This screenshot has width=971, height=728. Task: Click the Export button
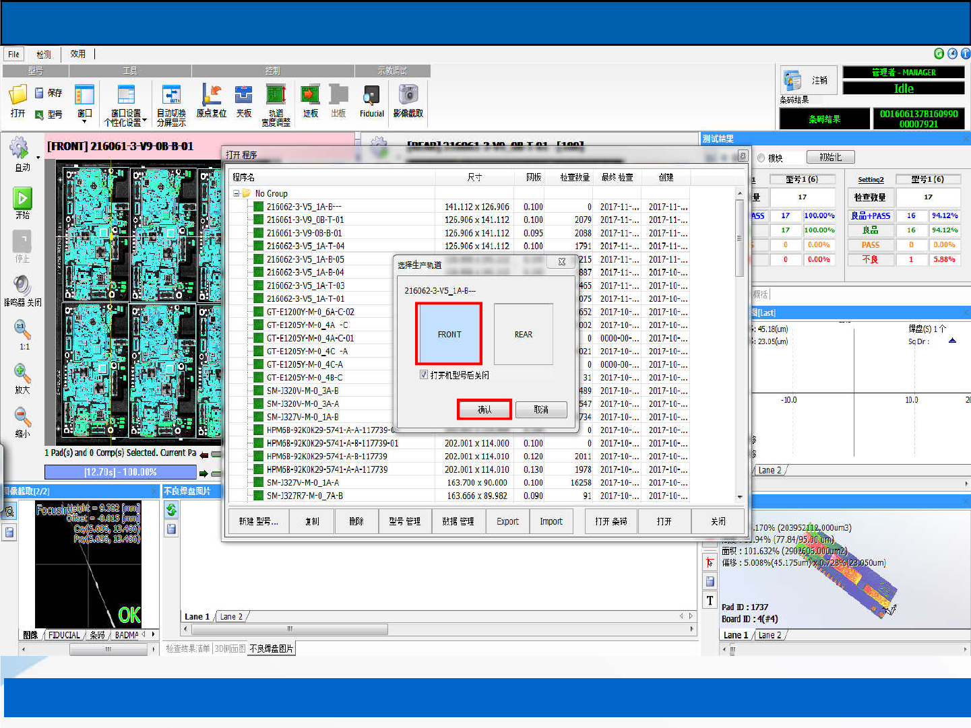coord(507,521)
